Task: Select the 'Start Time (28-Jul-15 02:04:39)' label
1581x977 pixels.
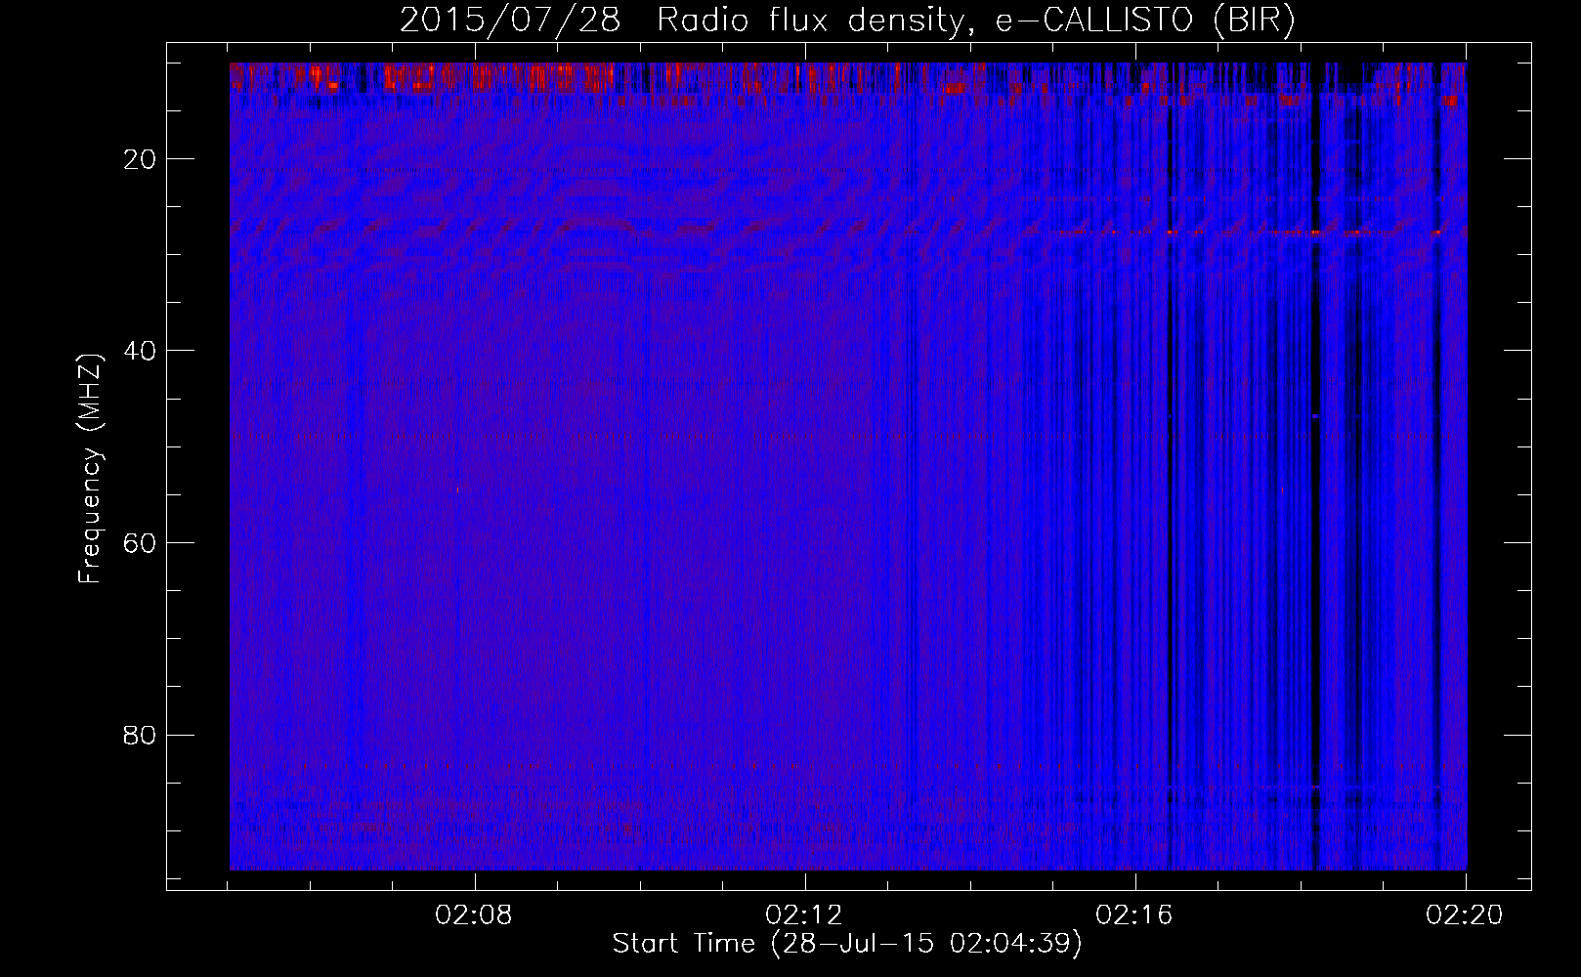Action: [x=847, y=944]
